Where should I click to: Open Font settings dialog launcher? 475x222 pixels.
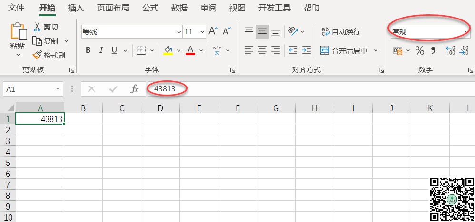point(233,70)
